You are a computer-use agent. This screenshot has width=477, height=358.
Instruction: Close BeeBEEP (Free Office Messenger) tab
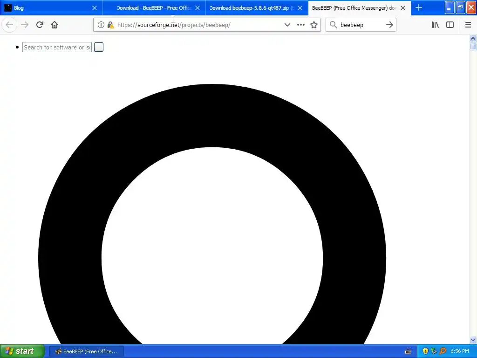[403, 8]
